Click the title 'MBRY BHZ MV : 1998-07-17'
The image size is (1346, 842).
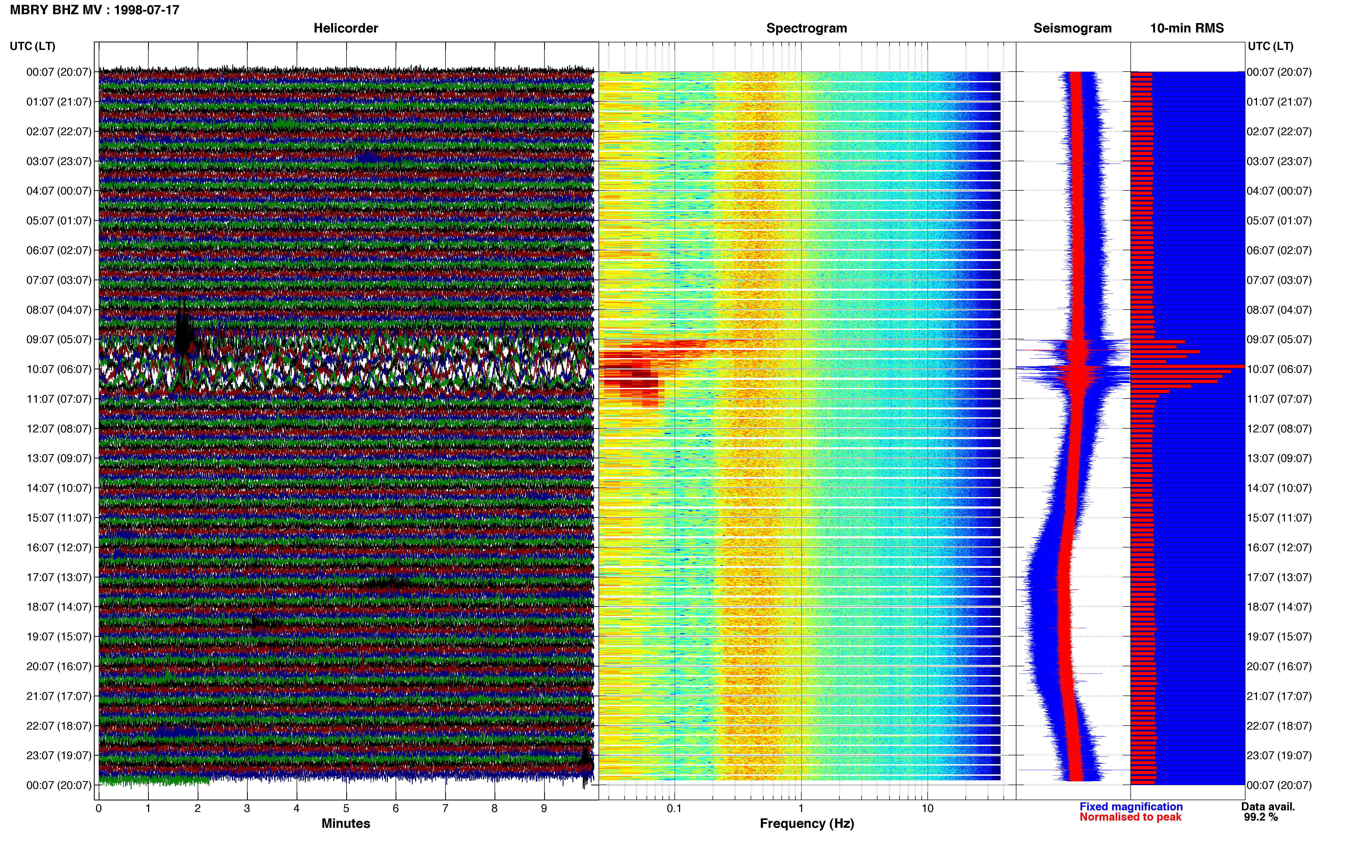pyautogui.click(x=95, y=10)
